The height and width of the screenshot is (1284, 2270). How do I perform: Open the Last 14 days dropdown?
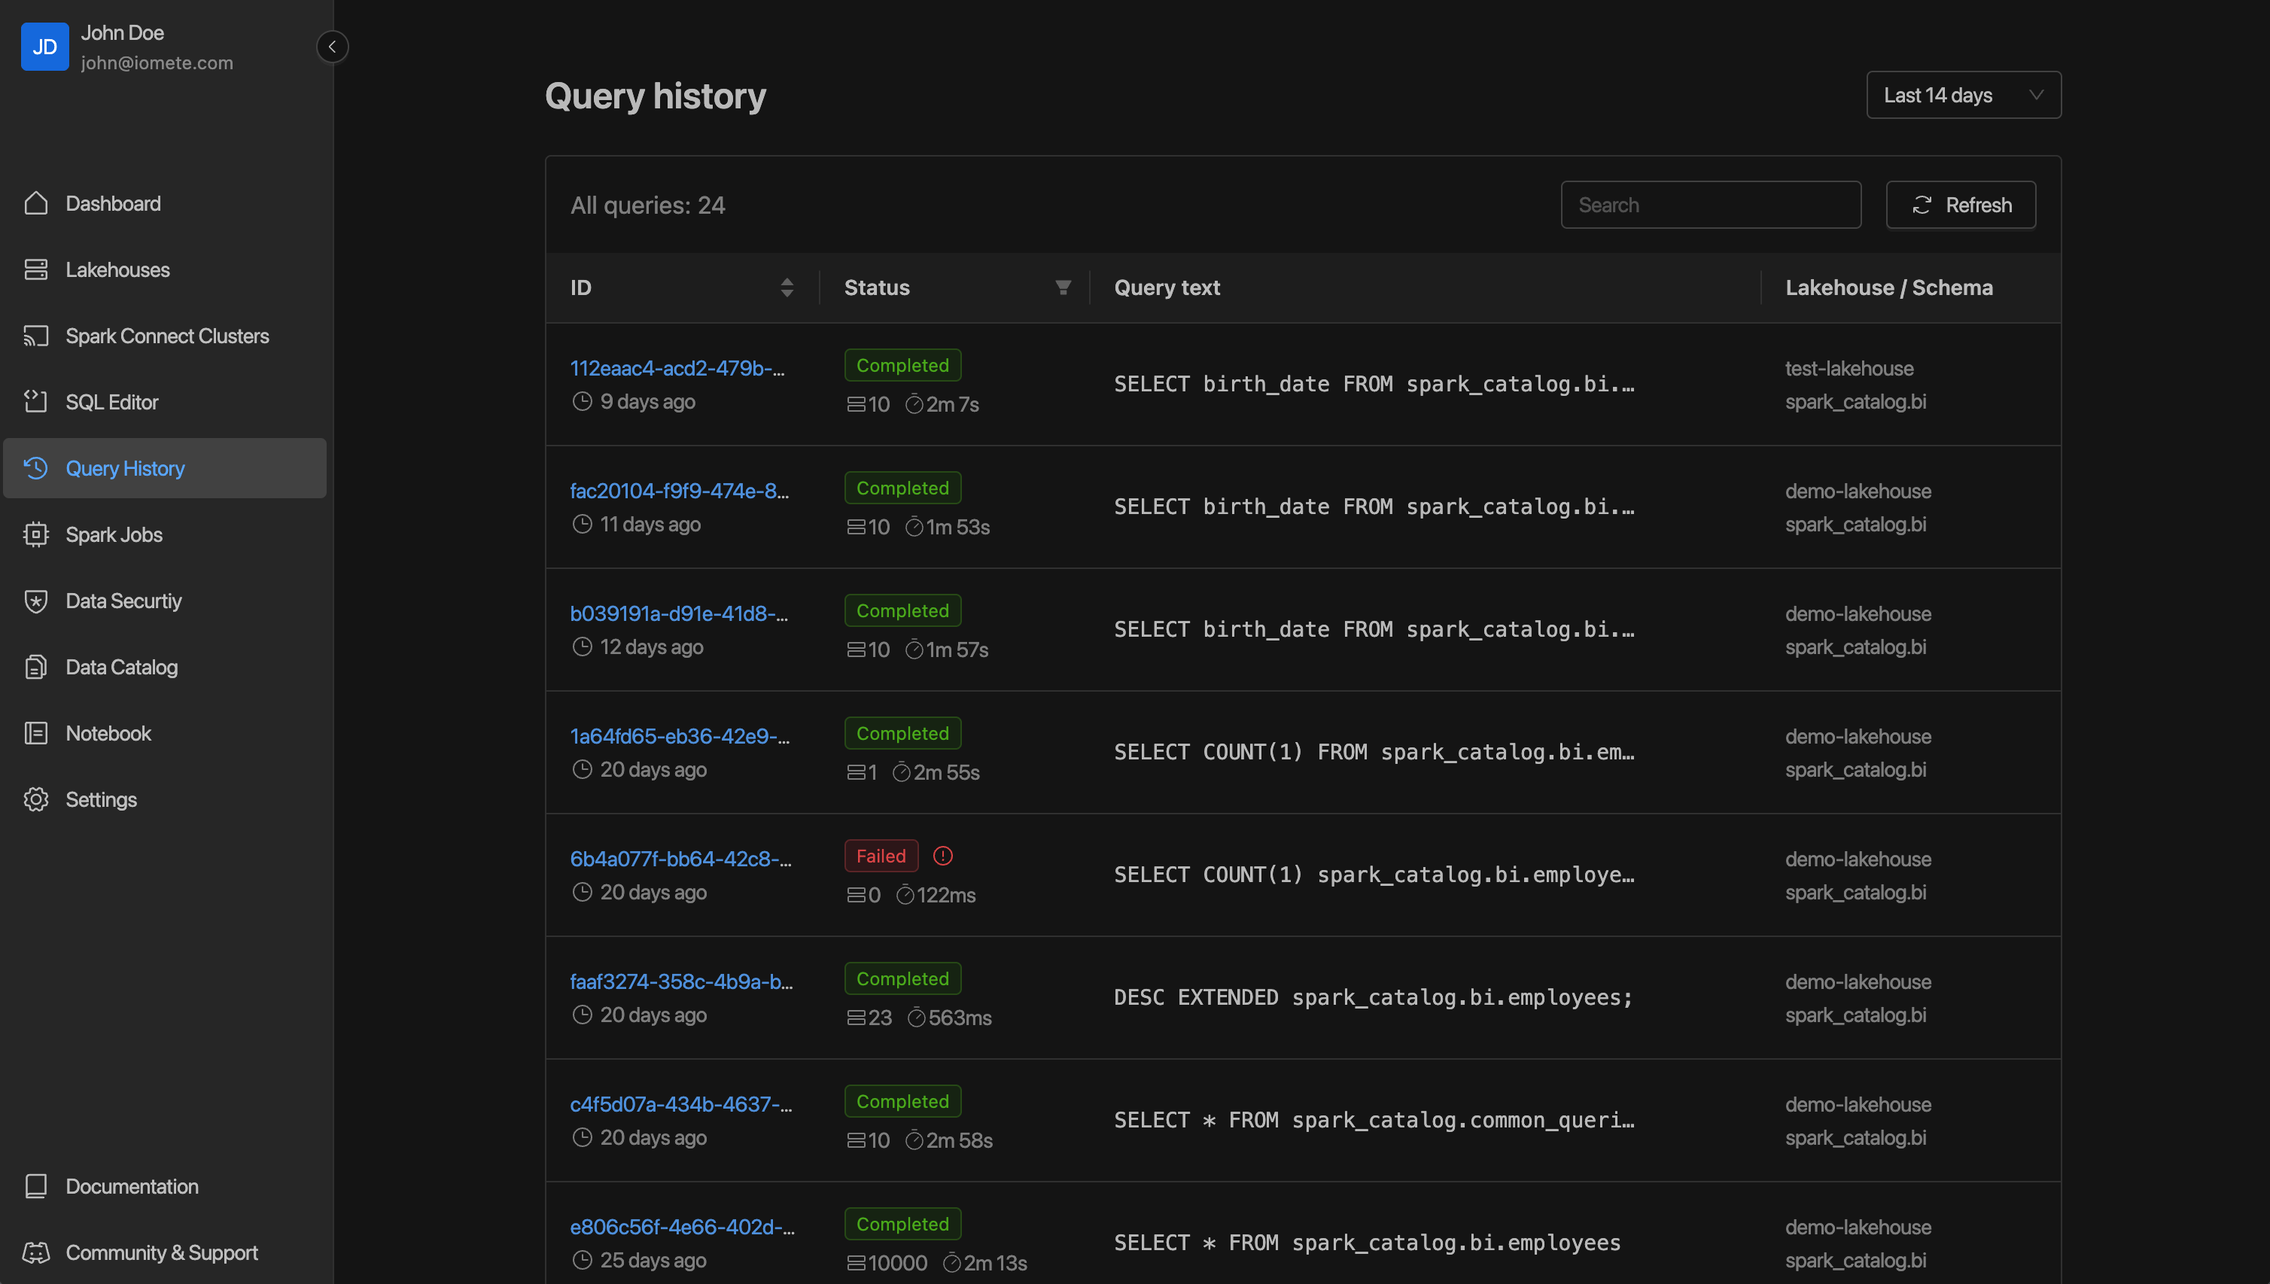pos(1963,94)
